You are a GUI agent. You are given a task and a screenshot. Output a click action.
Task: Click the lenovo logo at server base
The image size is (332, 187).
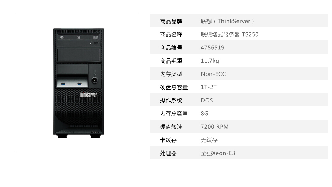pos(68,132)
